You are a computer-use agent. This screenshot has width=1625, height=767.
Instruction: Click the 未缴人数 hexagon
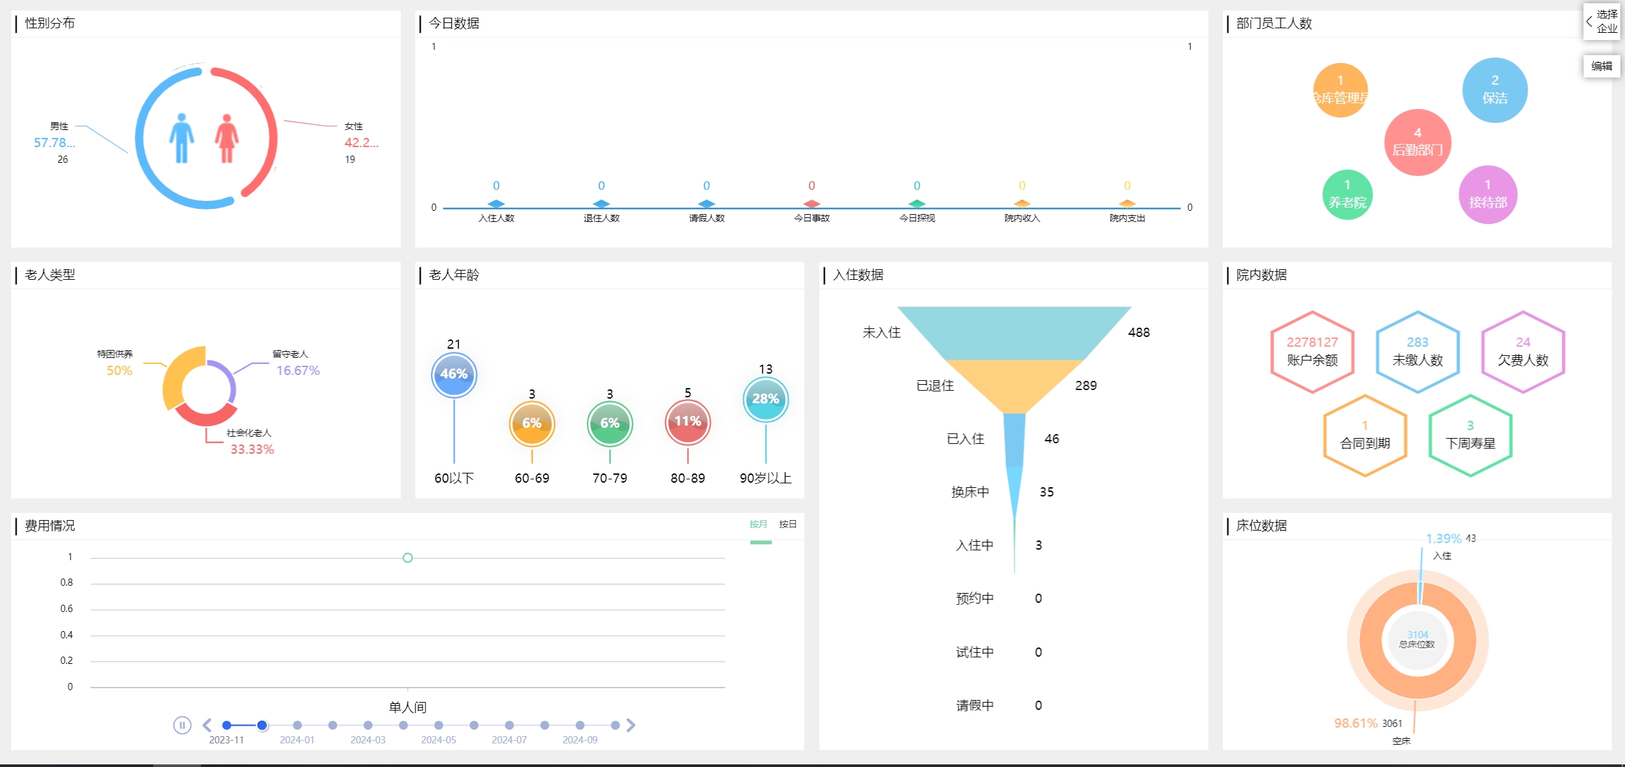tap(1417, 352)
